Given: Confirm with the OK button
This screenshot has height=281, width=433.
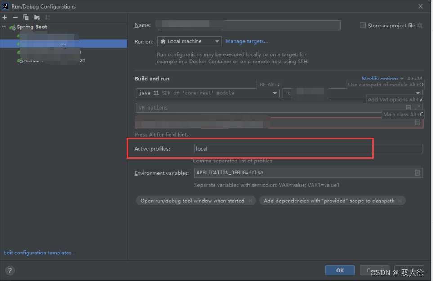Looking at the screenshot, I should pyautogui.click(x=340, y=271).
